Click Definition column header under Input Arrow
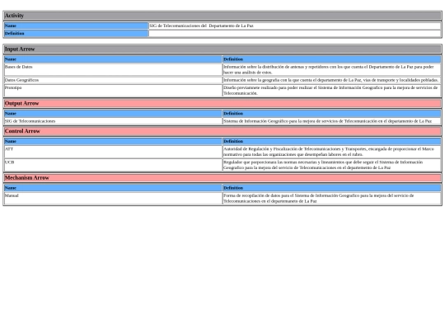This screenshot has height=334, width=445. click(331, 59)
